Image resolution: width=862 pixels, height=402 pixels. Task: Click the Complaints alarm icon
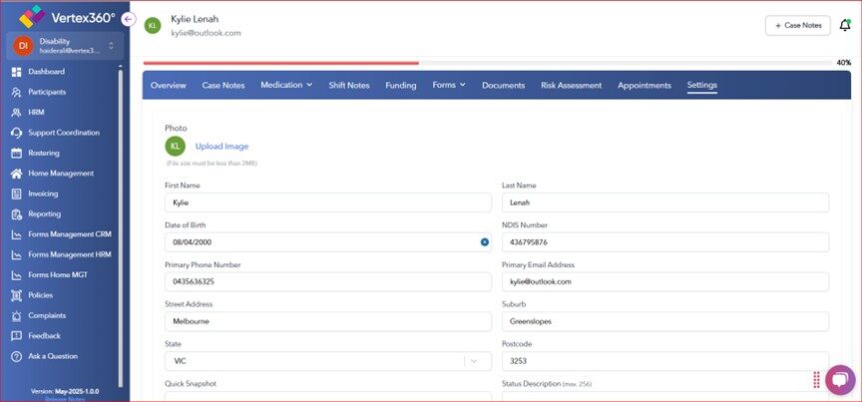(17, 316)
